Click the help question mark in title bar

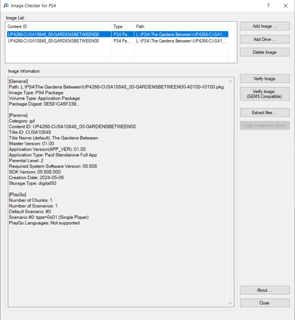268,5
